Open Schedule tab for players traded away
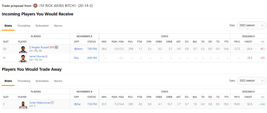267x113 pixels. 42,81
